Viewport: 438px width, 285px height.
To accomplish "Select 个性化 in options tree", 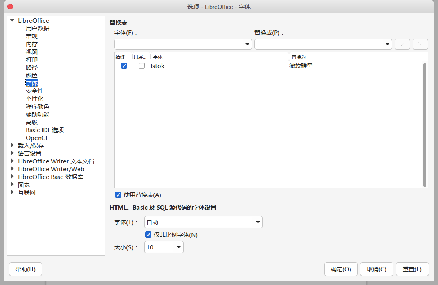I will click(x=34, y=99).
